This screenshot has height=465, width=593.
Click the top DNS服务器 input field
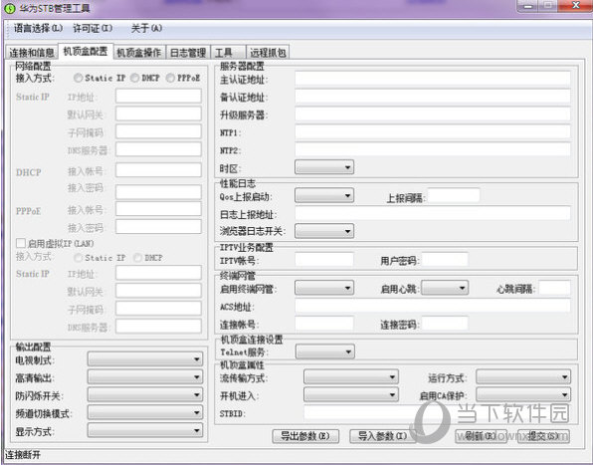click(x=158, y=149)
